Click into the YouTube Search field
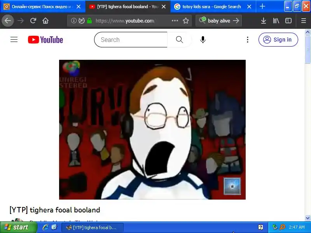 pos(131,40)
